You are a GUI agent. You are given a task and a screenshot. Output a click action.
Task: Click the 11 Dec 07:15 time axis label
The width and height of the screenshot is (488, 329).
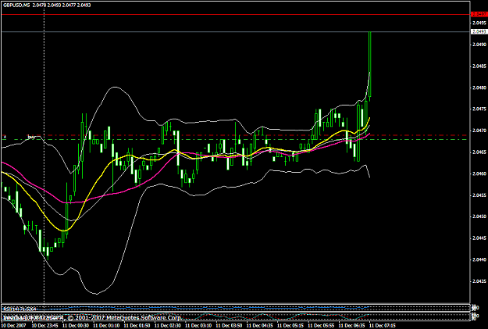[x=383, y=326]
